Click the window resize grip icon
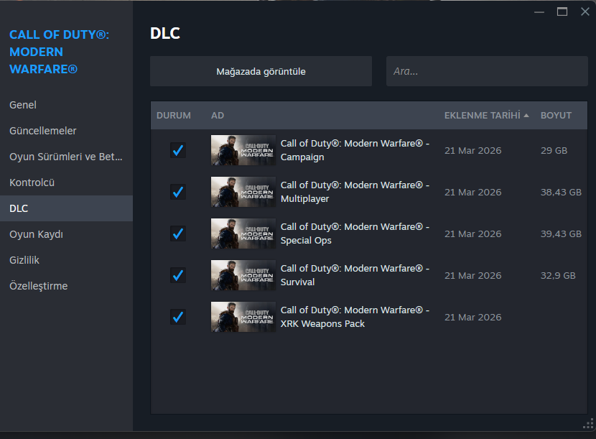The width and height of the screenshot is (596, 439). tap(588, 424)
